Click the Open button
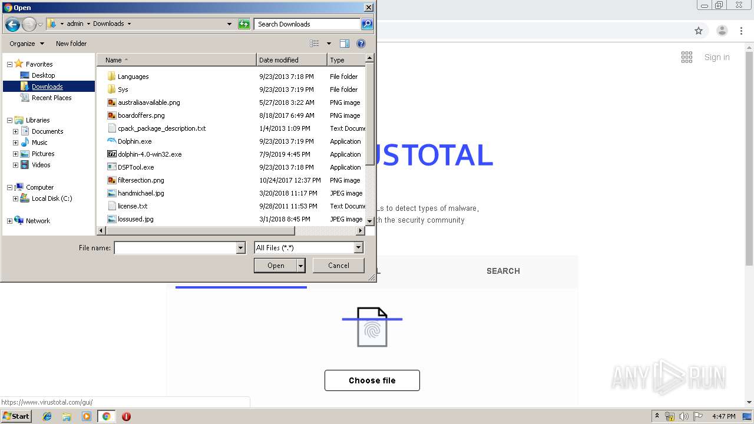Viewport: 754px width, 424px height. [276, 266]
